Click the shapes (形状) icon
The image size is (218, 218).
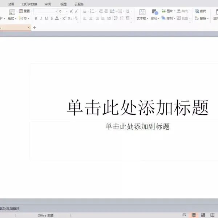click(155, 12)
